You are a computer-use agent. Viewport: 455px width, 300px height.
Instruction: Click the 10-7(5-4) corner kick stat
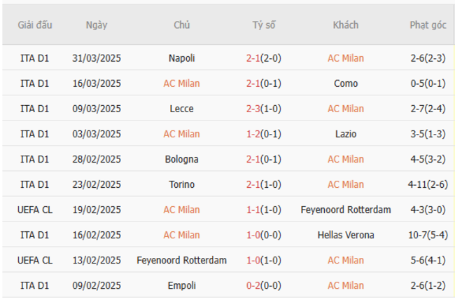428,235
